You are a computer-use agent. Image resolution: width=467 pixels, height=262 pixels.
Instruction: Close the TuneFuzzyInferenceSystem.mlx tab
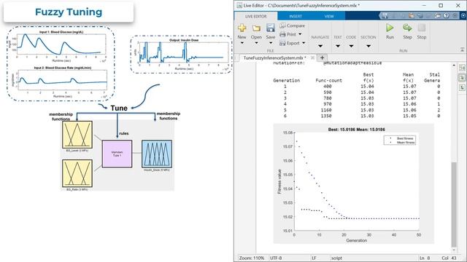(312, 57)
